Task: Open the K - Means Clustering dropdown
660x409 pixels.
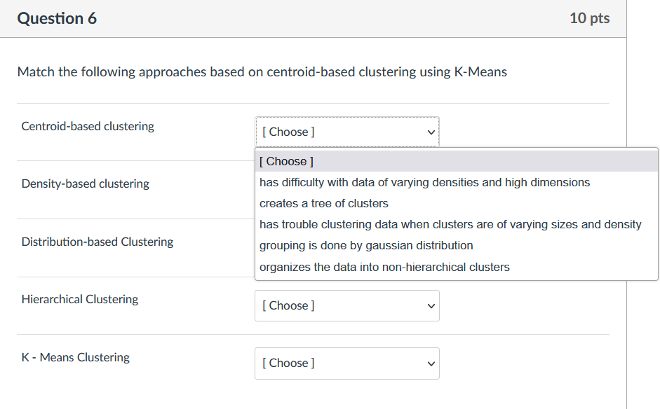Action: coord(347,363)
